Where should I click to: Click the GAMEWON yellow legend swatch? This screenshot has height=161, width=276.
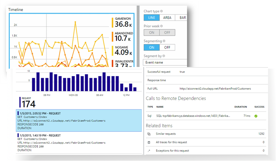(112, 23)
